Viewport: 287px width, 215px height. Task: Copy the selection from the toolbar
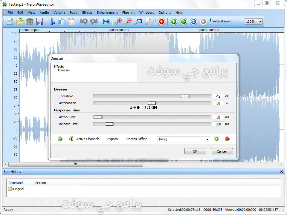point(62,21)
